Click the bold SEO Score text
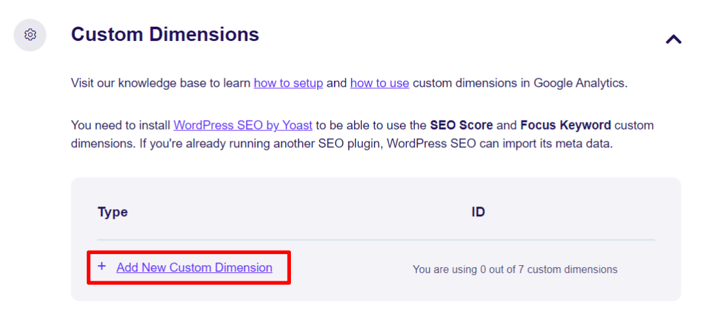Screen dimensions: 728x314 tap(457, 125)
